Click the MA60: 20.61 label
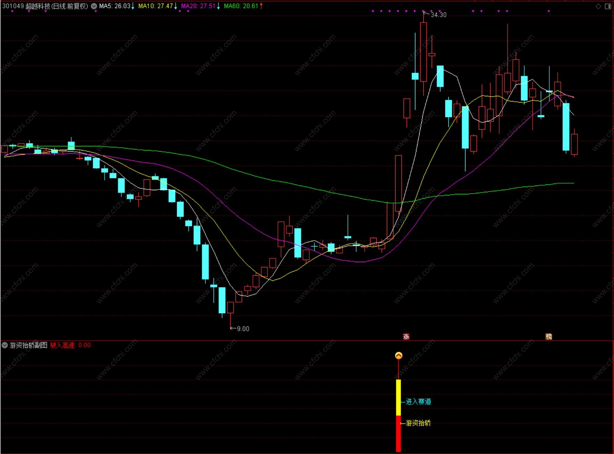Screen dimensions: 614x454 pyautogui.click(x=241, y=6)
